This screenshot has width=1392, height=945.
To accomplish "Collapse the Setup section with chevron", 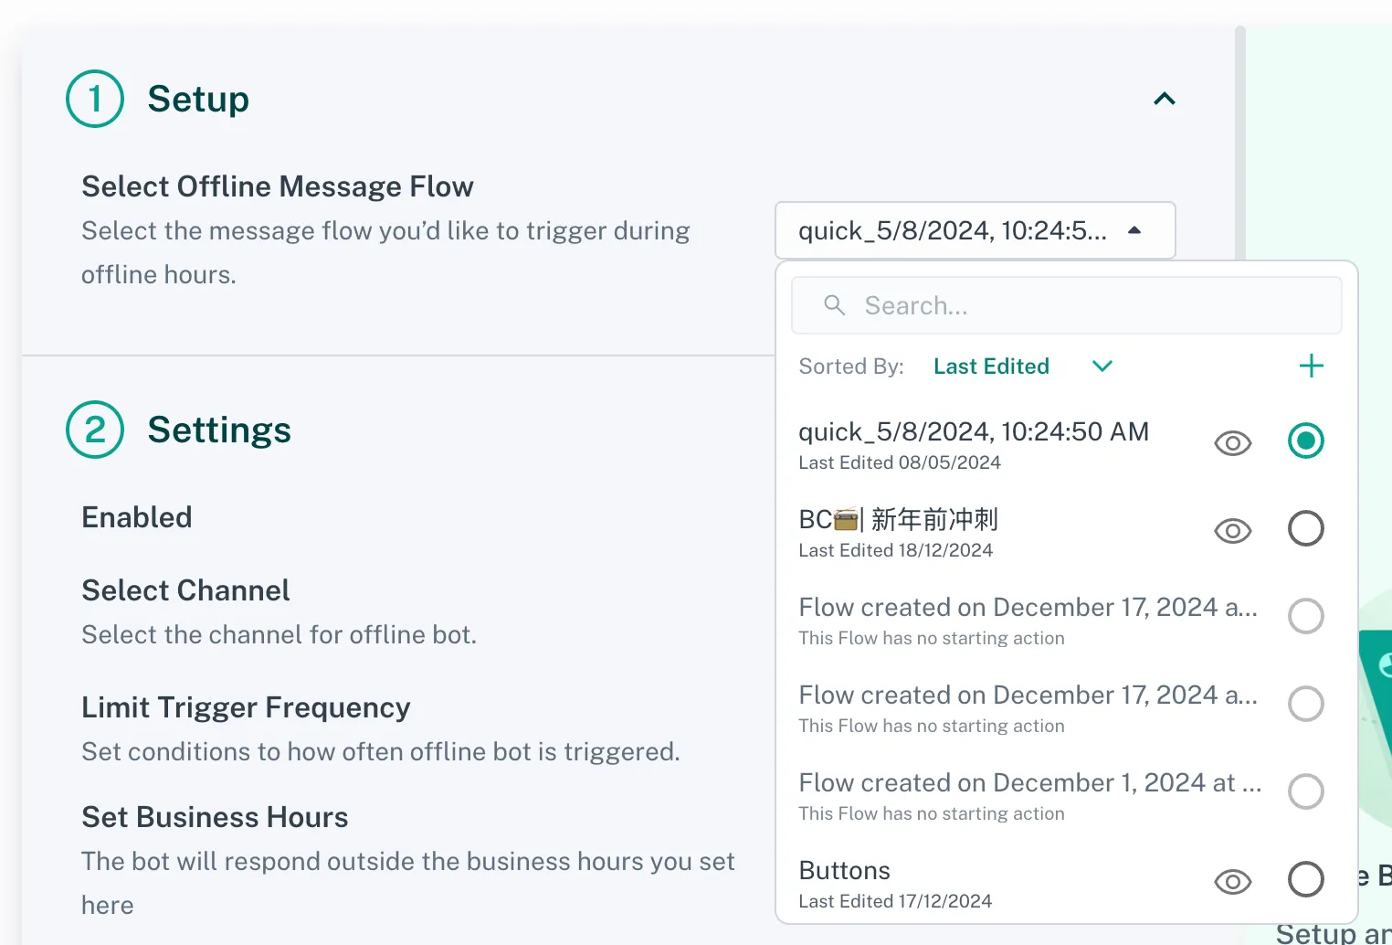I will click(1164, 99).
